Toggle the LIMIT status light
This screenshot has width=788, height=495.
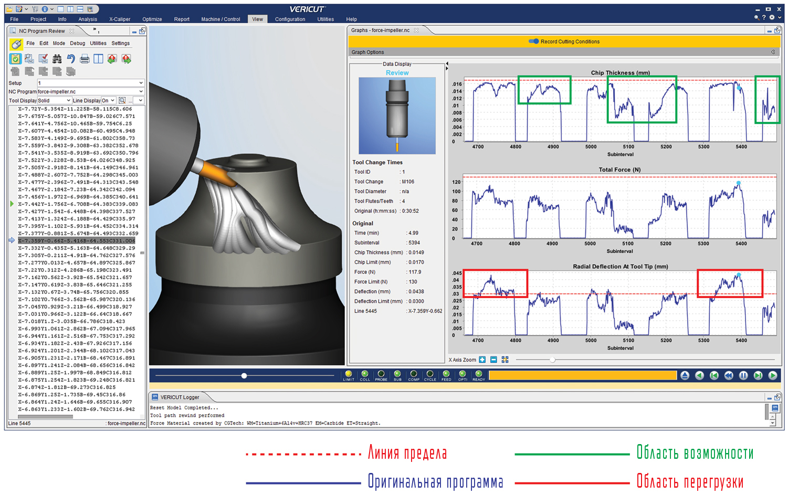(x=349, y=374)
